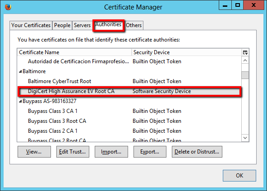Close the Certificate Manager window
The width and height of the screenshot is (267, 191).
pos(254,5)
